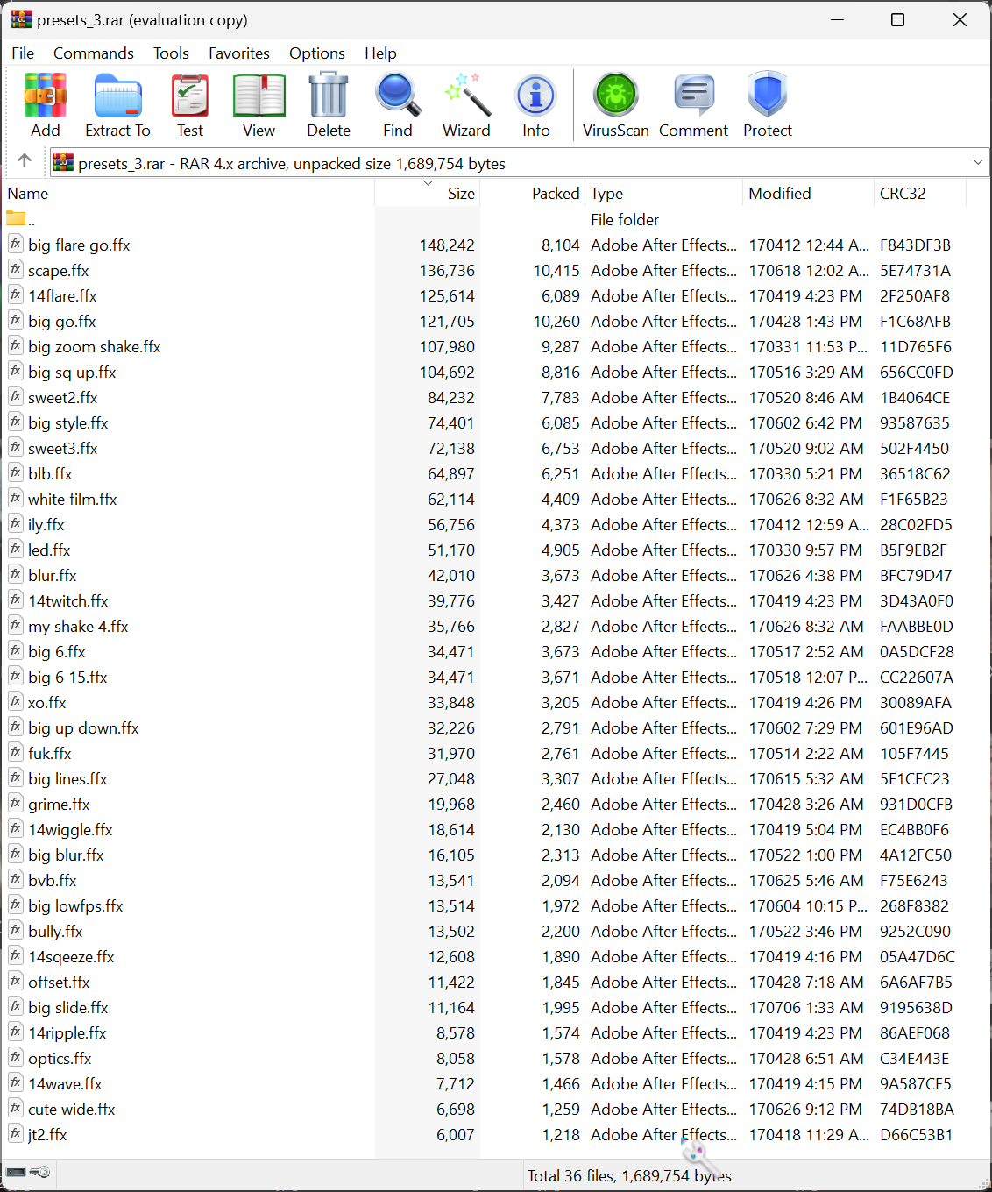
Task: Open the Tools menu
Action: [171, 53]
